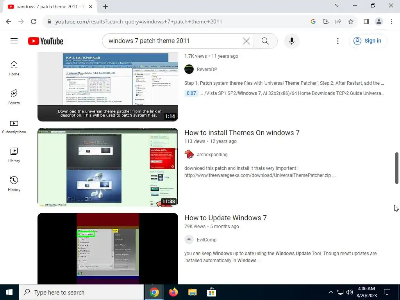
Task: Open 'How to Update Windows 7' video
Action: [225, 218]
